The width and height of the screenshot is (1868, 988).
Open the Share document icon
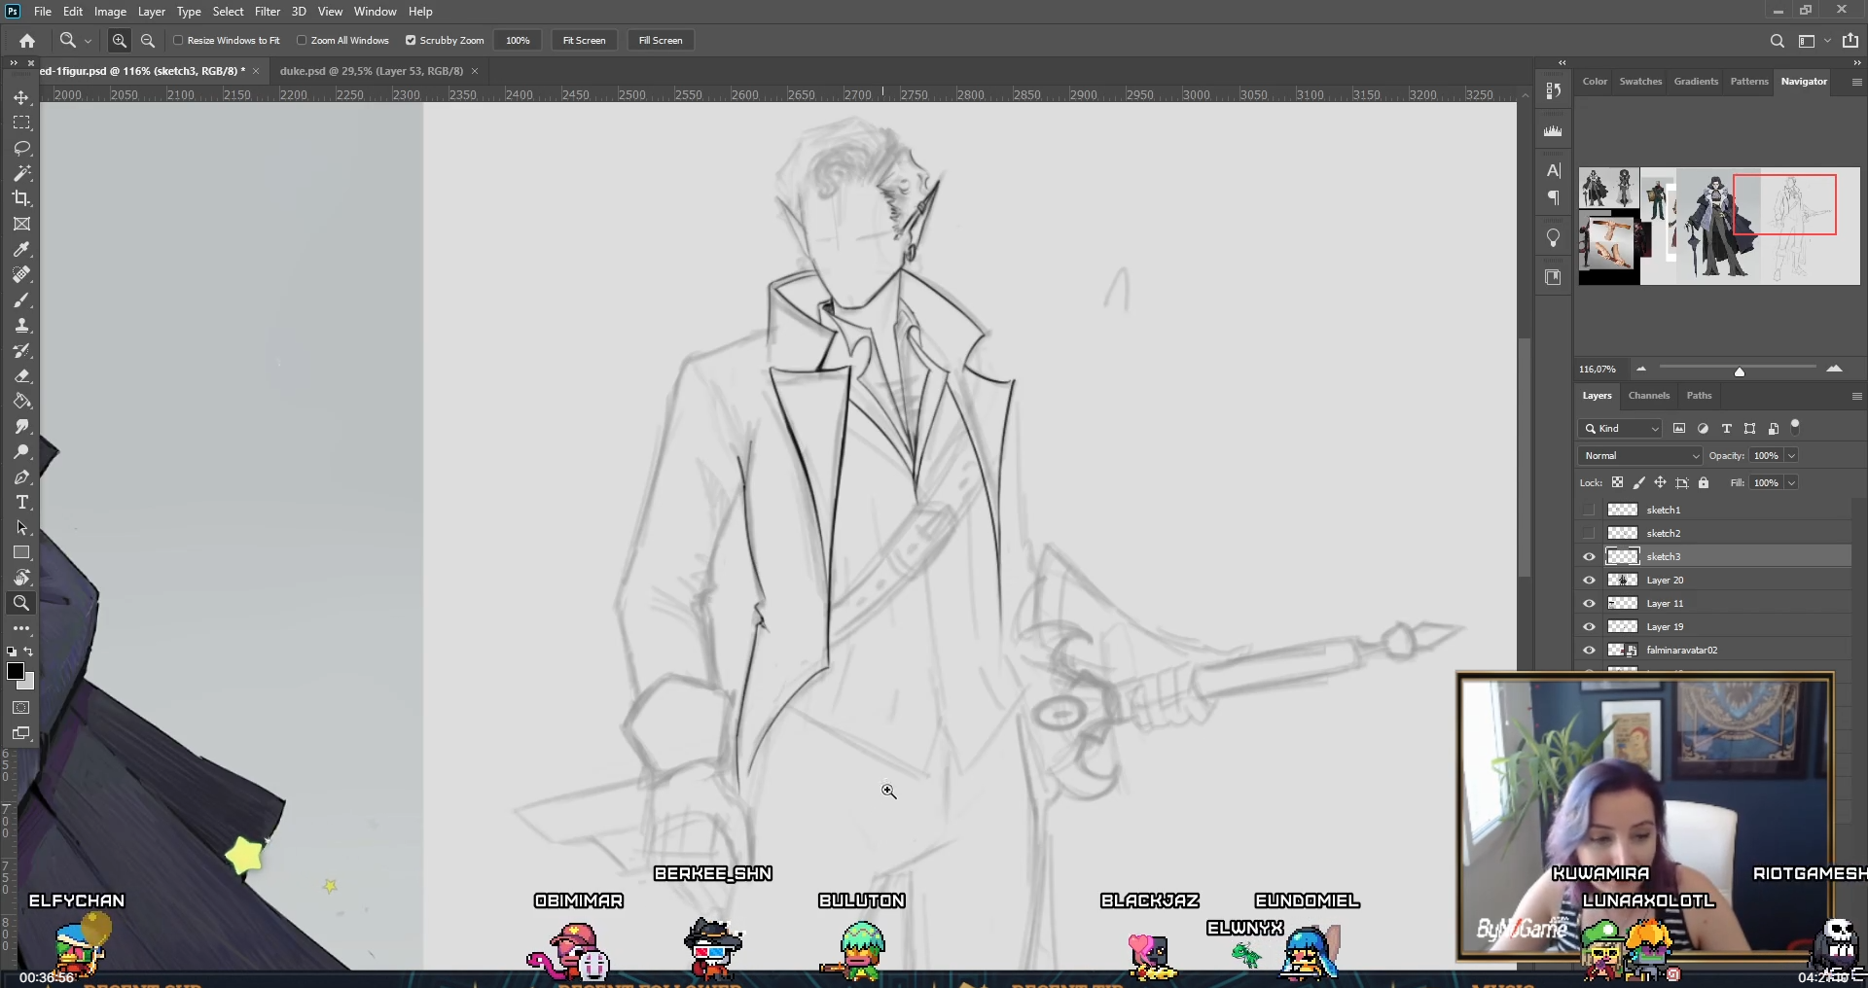(x=1850, y=41)
